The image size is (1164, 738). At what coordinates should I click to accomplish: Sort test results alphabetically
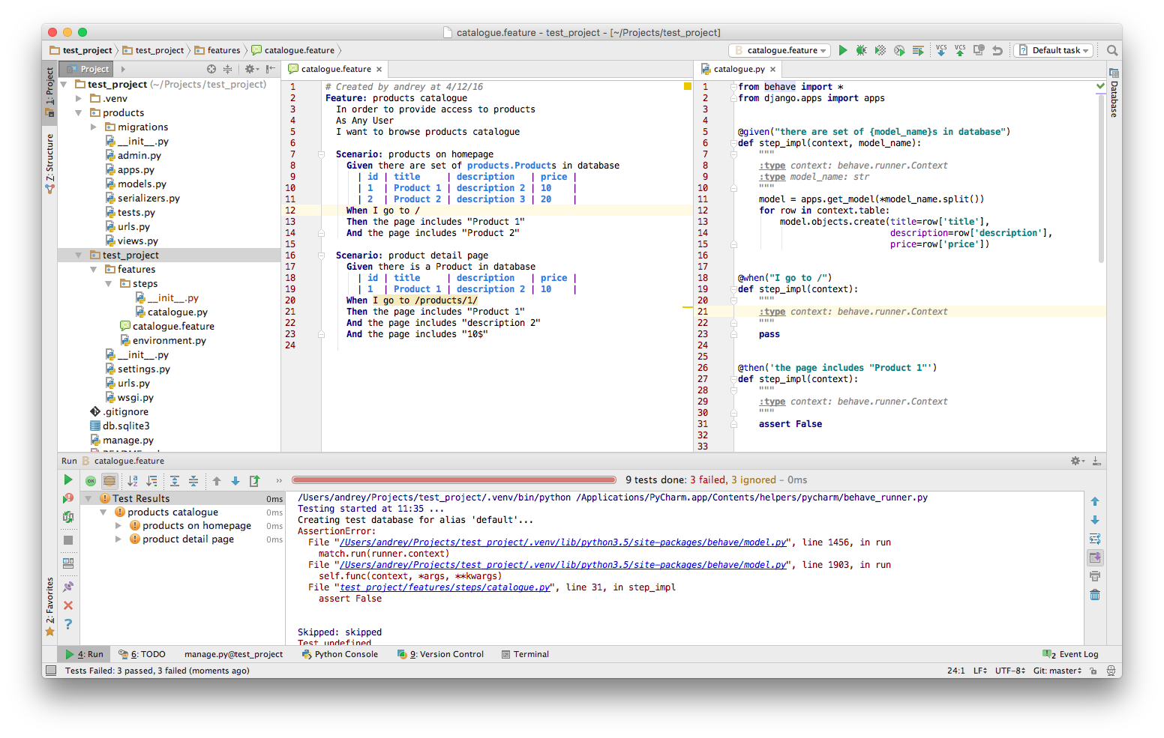tap(133, 481)
